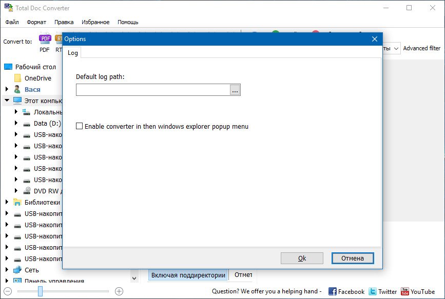Click the PDF conversion format icon
Viewport: 445px width, 299px height.
coord(45,39)
